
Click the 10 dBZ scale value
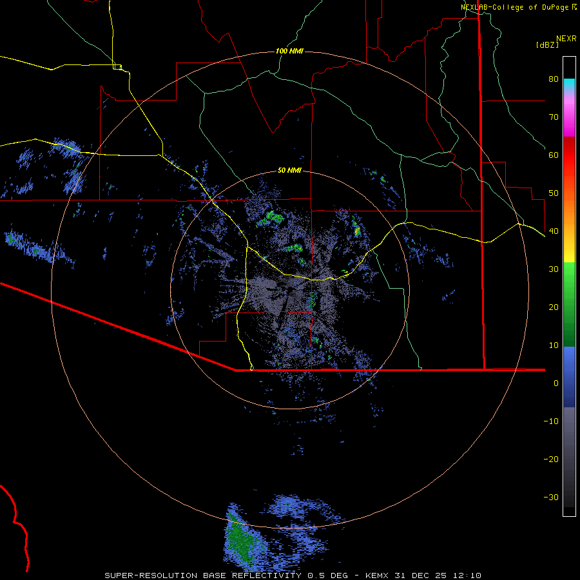(x=554, y=345)
